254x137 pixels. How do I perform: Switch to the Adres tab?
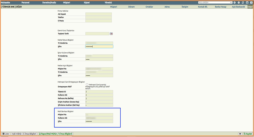tap(167, 7)
